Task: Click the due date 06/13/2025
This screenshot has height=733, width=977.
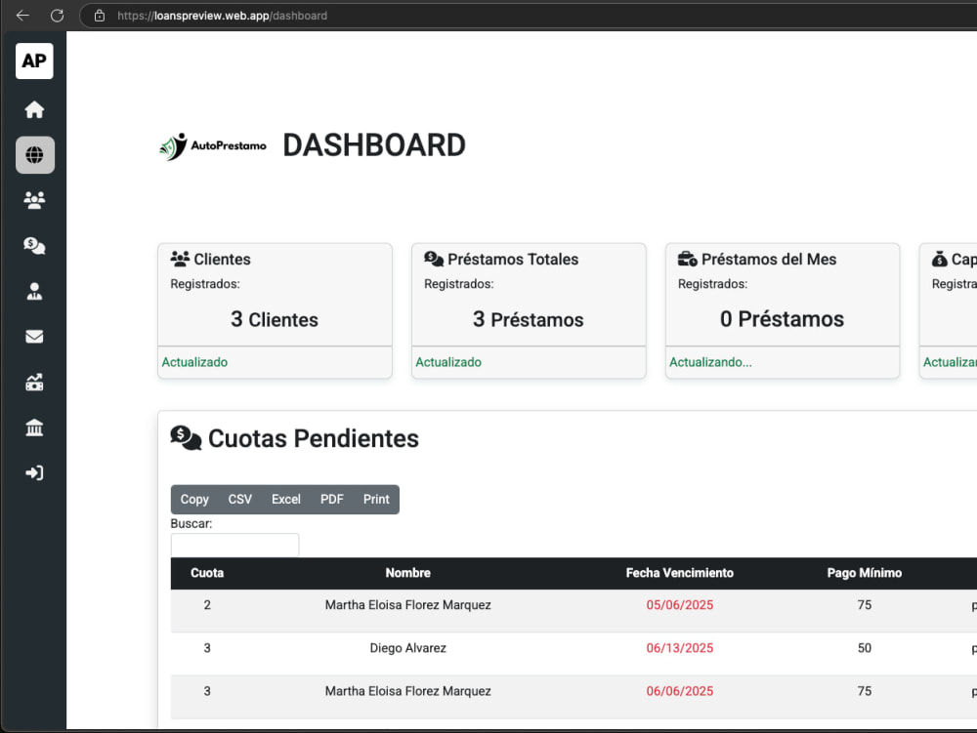Action: coord(680,648)
